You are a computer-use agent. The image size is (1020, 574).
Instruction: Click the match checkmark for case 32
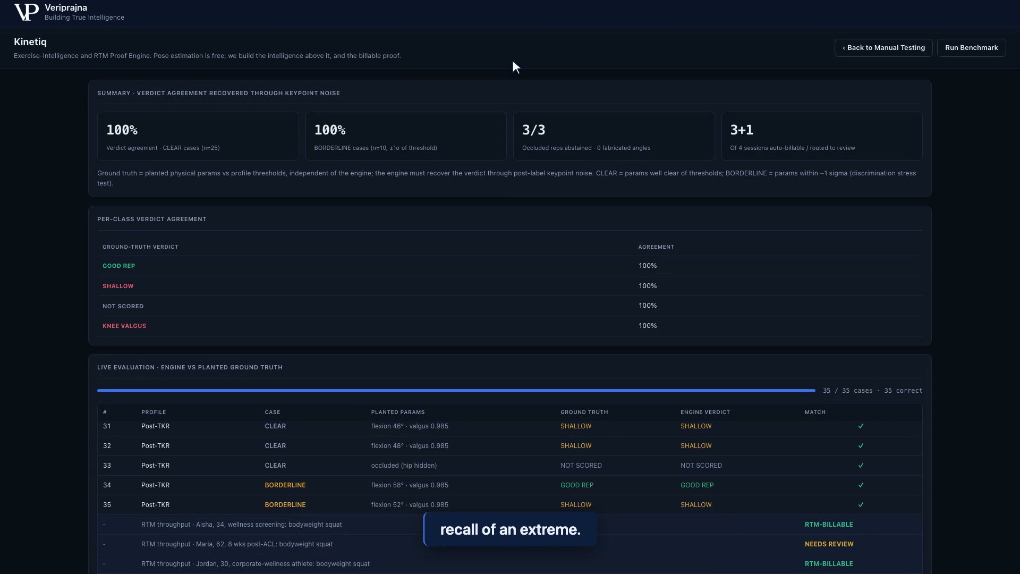coord(861,446)
